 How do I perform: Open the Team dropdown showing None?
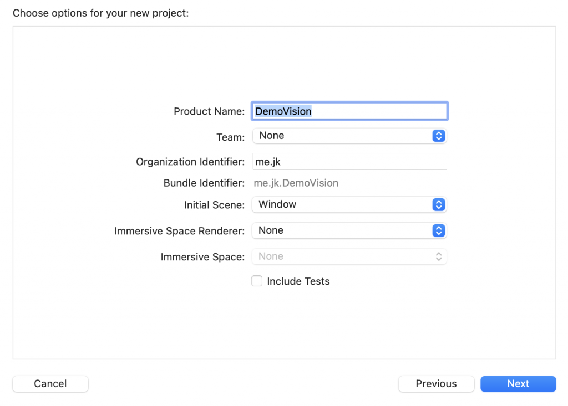(x=343, y=136)
